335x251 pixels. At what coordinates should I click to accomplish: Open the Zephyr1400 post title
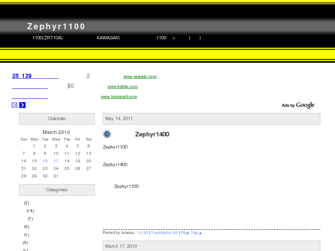pos(152,134)
